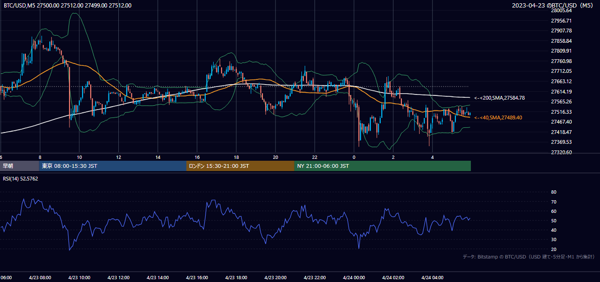This screenshot has width=600, height=282.
Task: Click the RSI scale value 30
Action: [554, 239]
